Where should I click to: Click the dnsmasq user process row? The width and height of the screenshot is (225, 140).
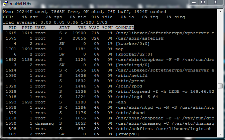109,123
